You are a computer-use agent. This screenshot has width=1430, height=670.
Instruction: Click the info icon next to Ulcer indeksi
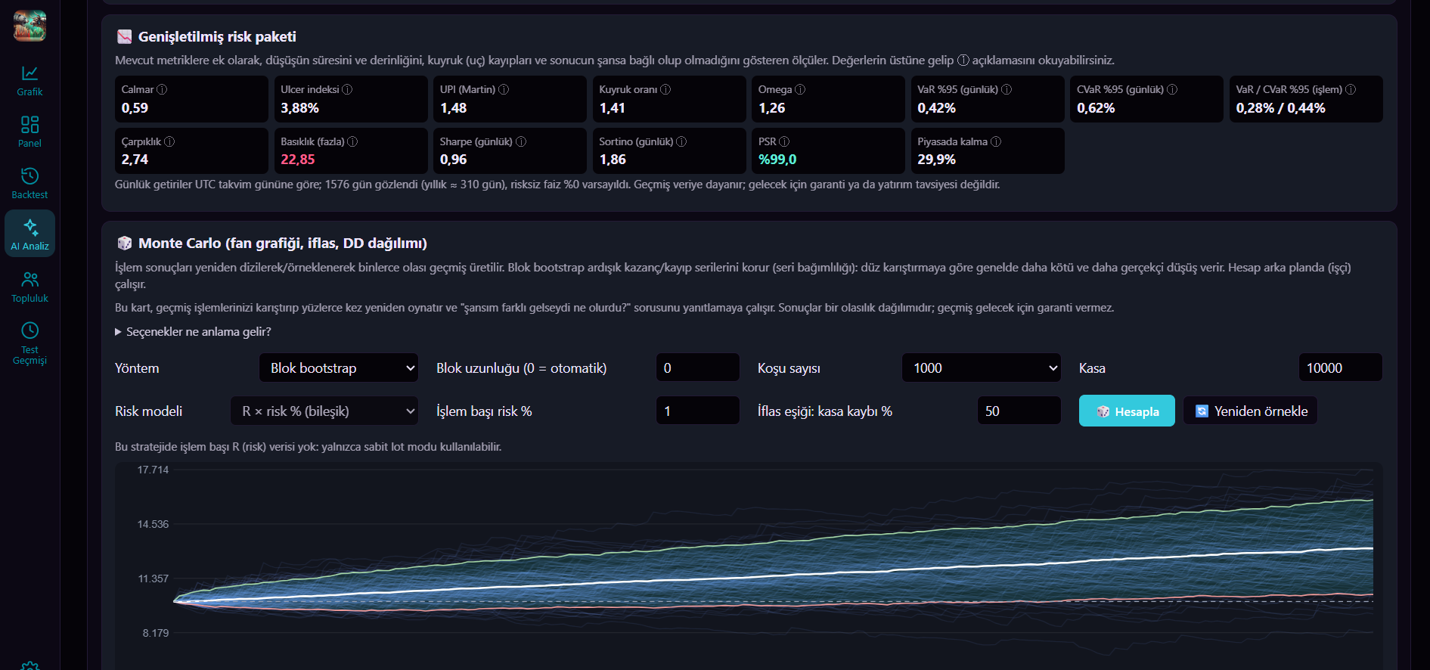pos(347,89)
